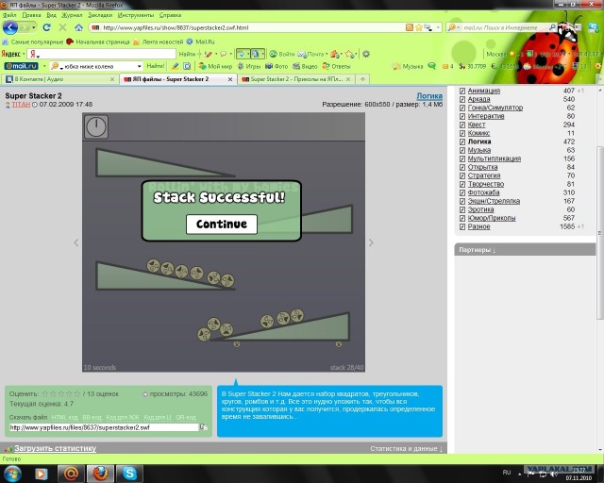Open Видео in Mail.ru toolbar
The image size is (604, 483).
point(305,66)
